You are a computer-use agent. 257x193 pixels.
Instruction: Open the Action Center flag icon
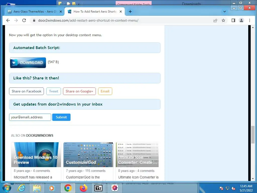(x=221, y=188)
